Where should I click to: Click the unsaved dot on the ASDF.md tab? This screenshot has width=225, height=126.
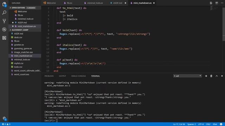pyautogui.click(x=126, y=3)
